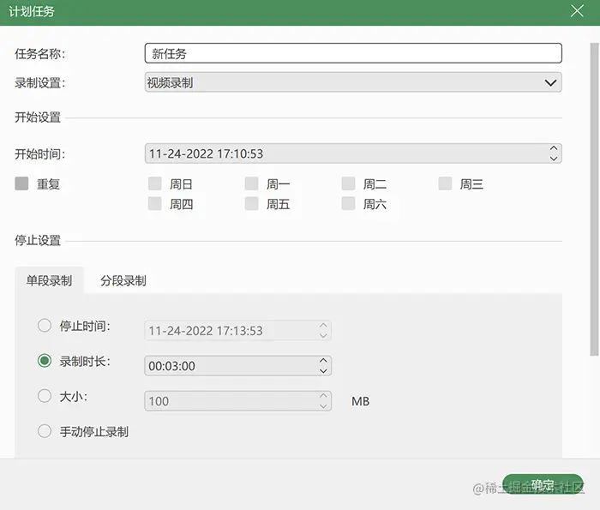This screenshot has width=600, height=510.
Task: Decrease 录制时长 with its down arrow
Action: pyautogui.click(x=323, y=371)
